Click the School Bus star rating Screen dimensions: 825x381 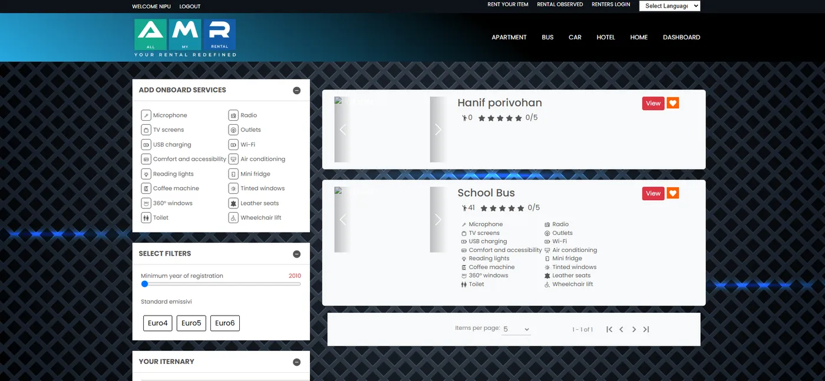pos(502,208)
